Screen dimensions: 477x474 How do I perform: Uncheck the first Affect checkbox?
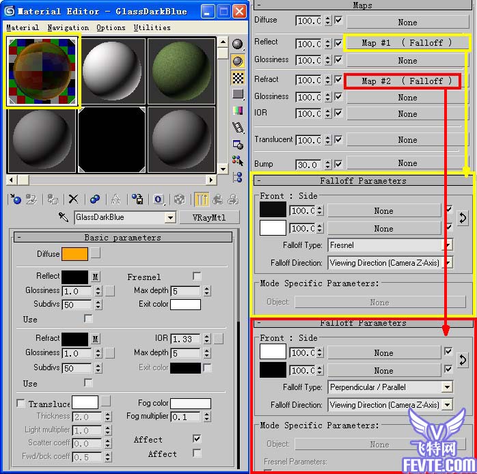[197, 438]
